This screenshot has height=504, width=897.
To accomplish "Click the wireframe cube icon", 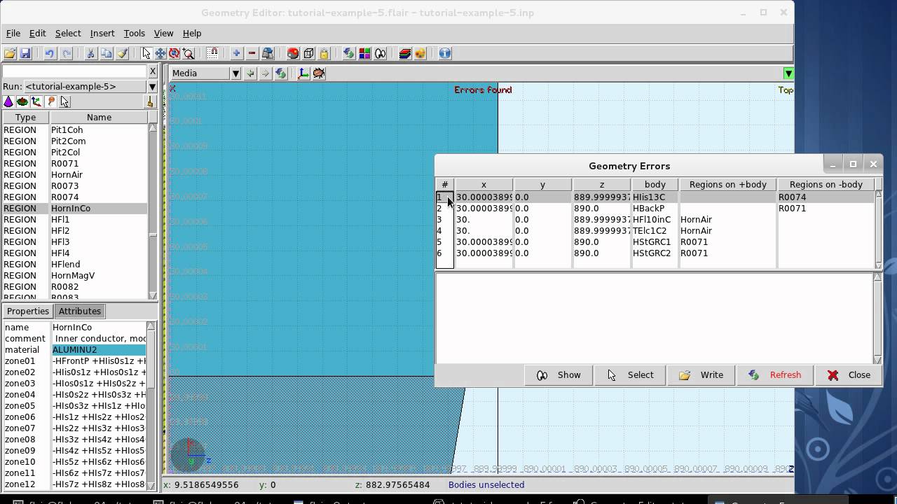I will pyautogui.click(x=308, y=53).
